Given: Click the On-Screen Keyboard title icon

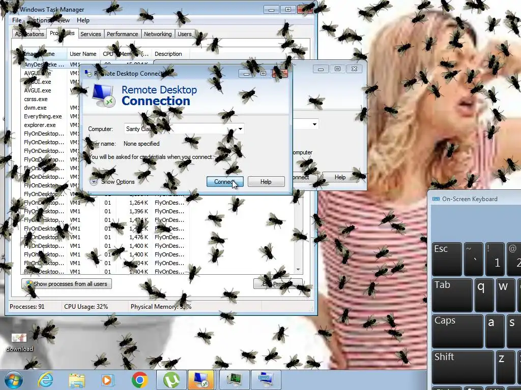Looking at the screenshot, I should point(436,199).
